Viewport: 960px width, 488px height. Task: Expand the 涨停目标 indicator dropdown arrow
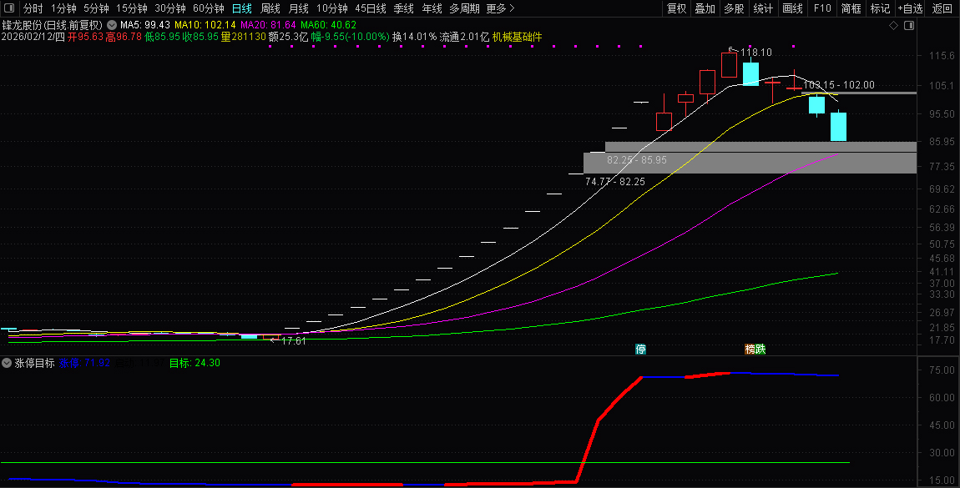point(7,364)
